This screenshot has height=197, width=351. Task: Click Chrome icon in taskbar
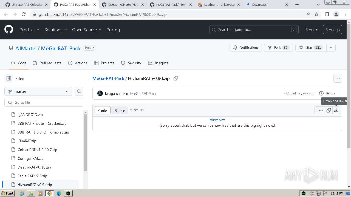pyautogui.click(x=50, y=193)
